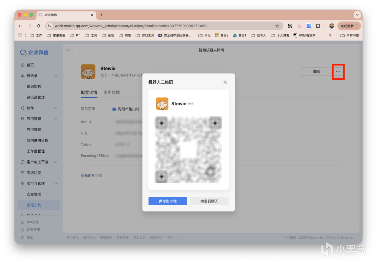
Task: Open the 论坛 bookmark folder
Action: 108,35
